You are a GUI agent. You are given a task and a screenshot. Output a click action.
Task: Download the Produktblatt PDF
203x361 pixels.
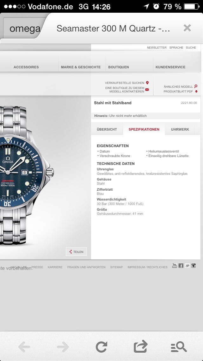[180, 92]
